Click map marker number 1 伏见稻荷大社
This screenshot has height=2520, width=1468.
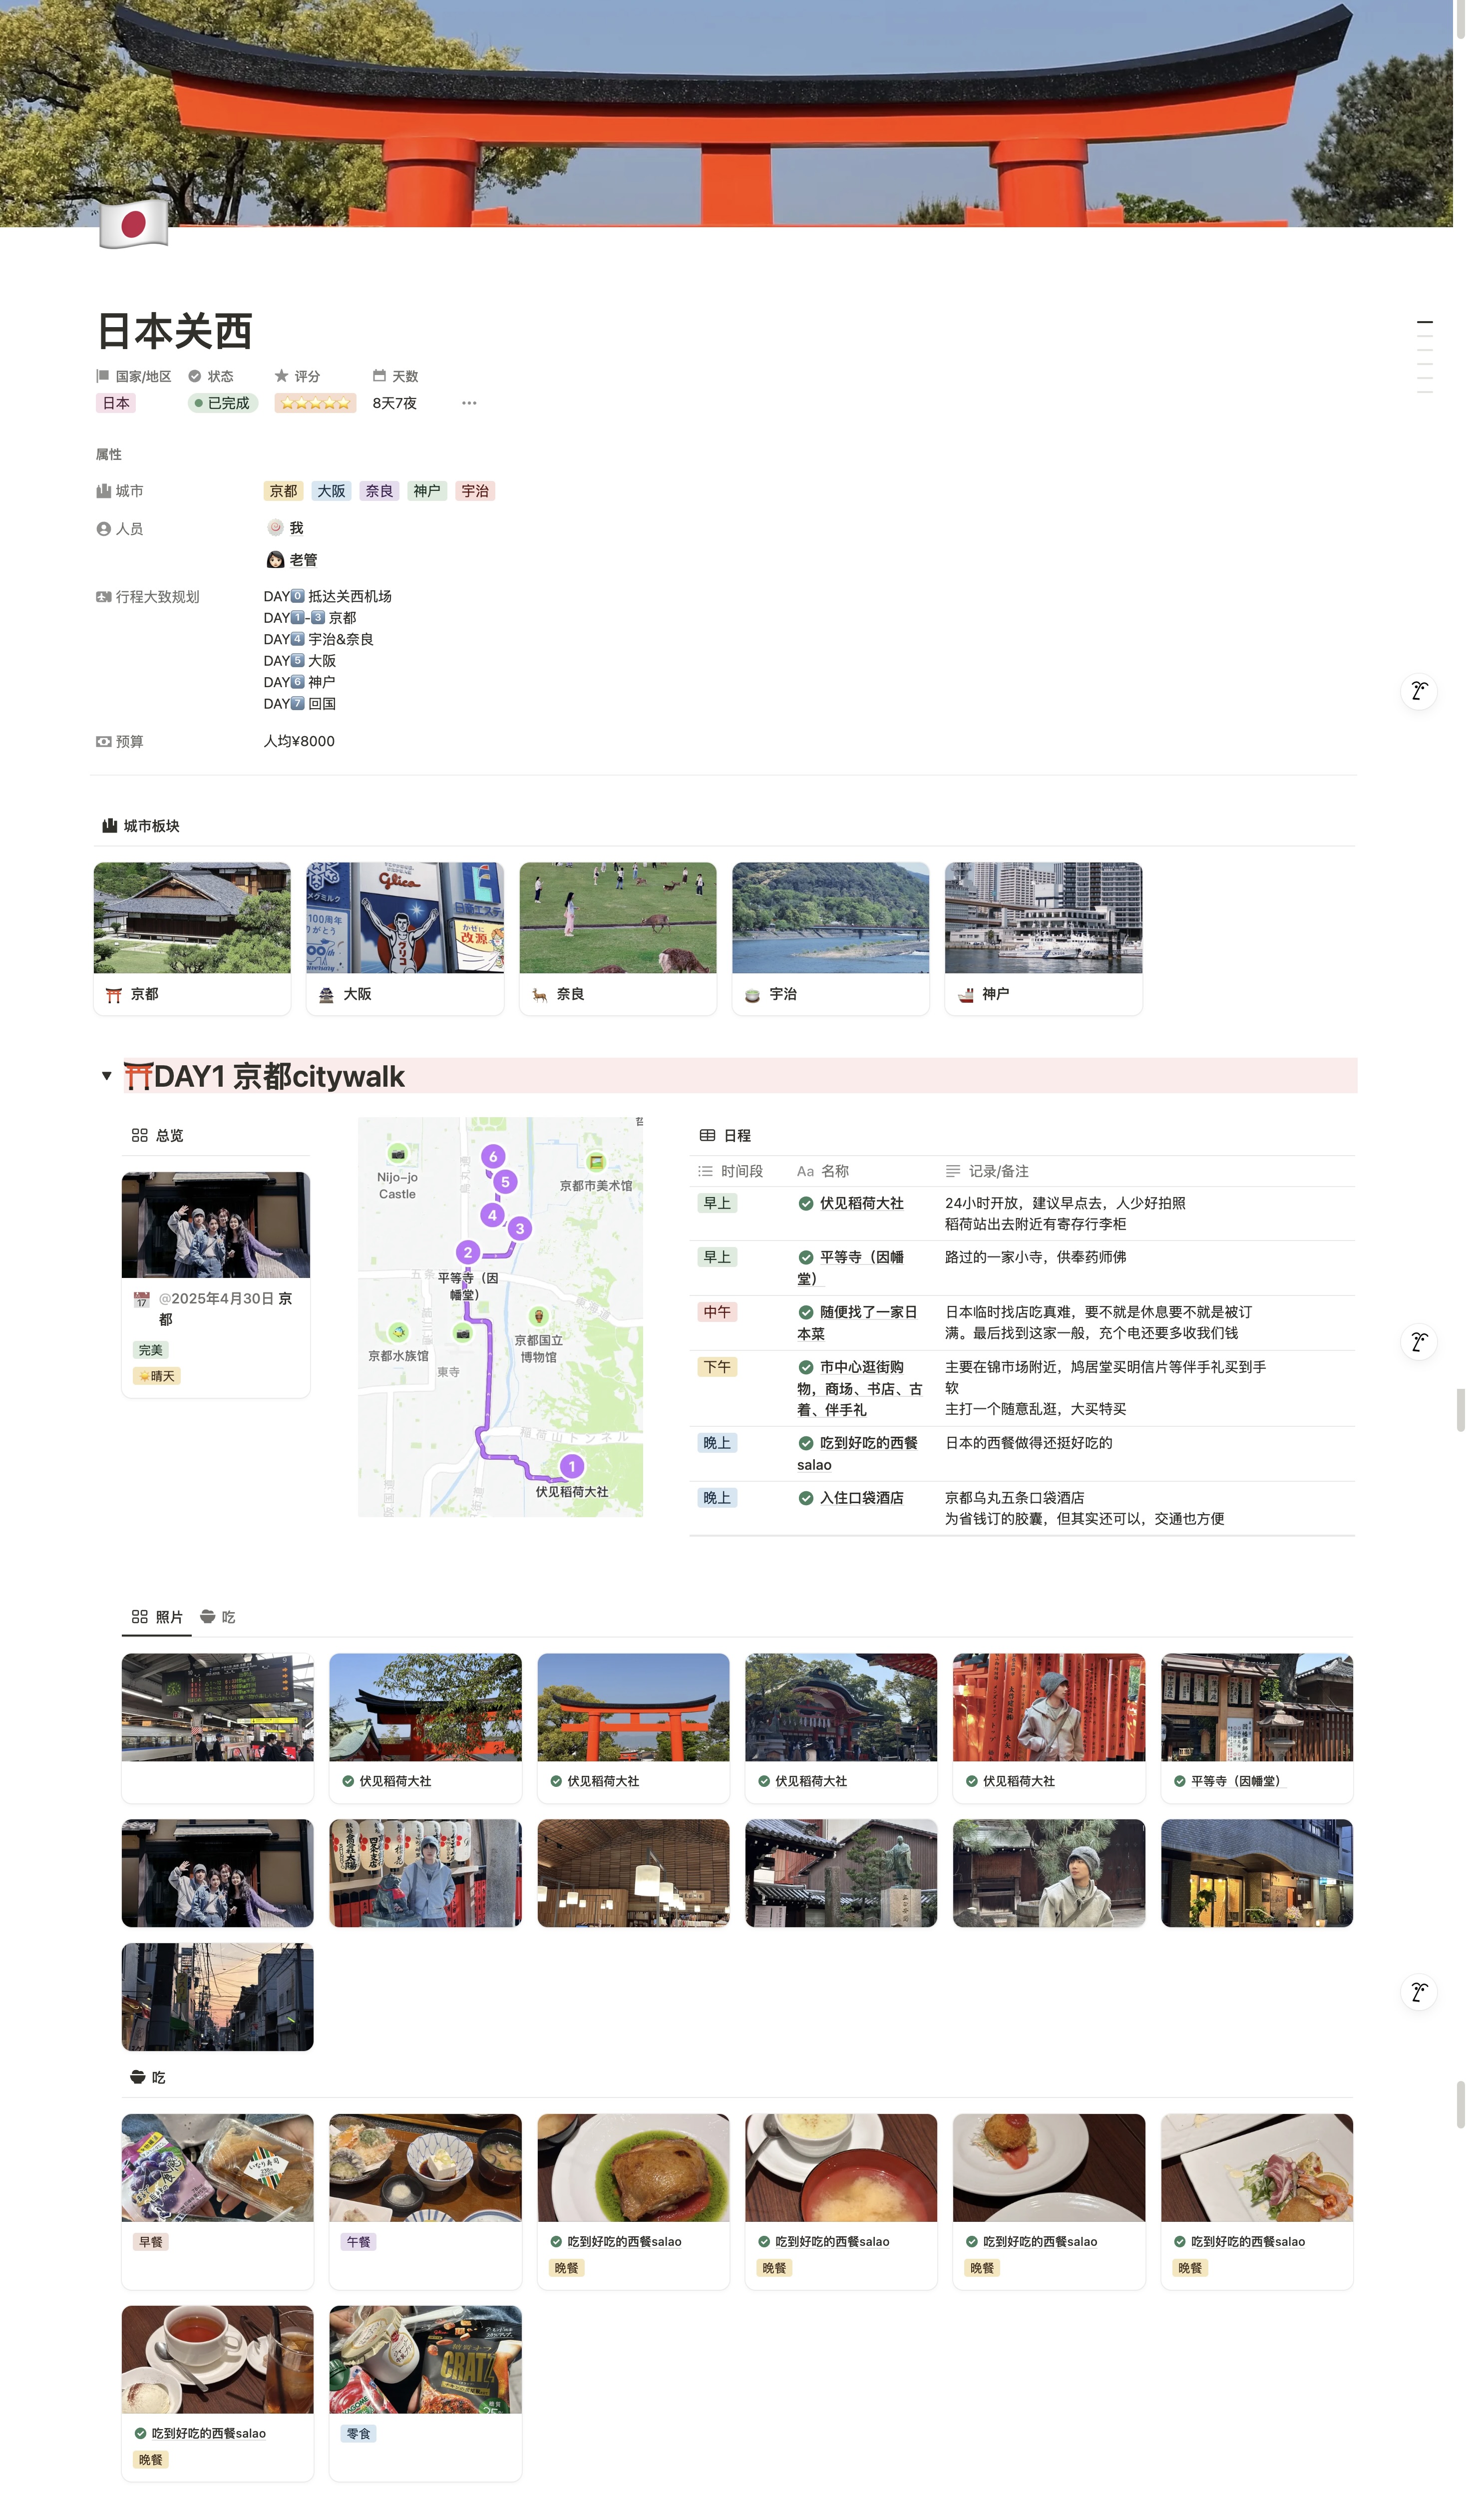tap(571, 1467)
